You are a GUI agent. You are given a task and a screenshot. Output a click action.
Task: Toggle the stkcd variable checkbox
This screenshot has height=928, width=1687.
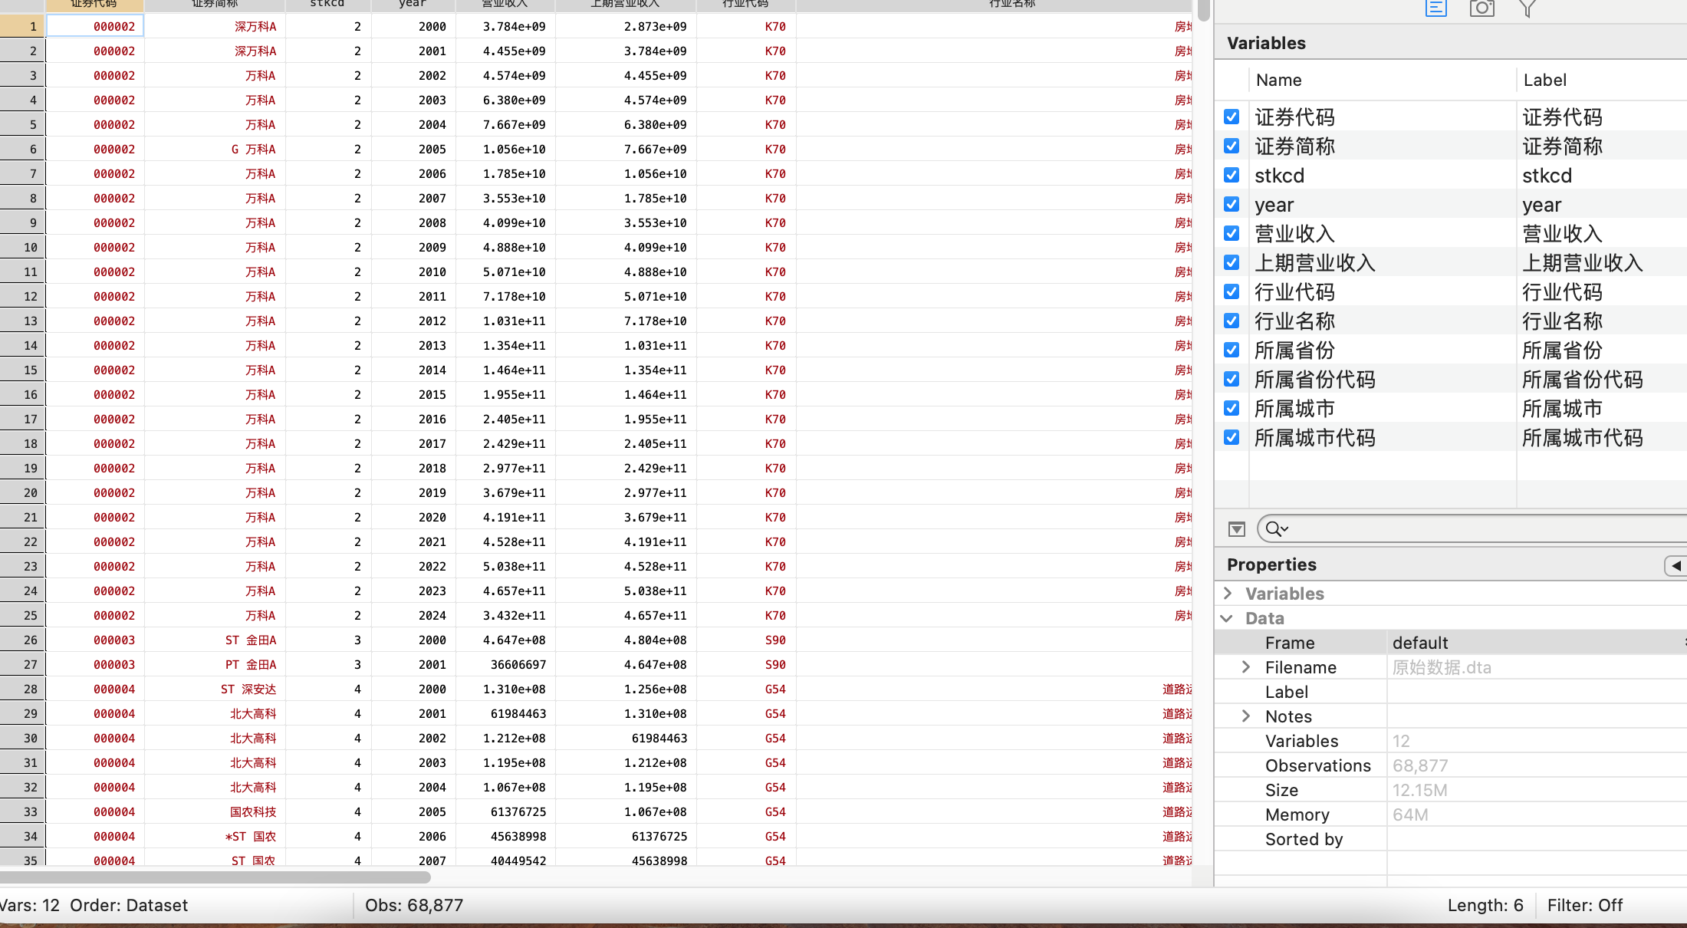(1232, 175)
